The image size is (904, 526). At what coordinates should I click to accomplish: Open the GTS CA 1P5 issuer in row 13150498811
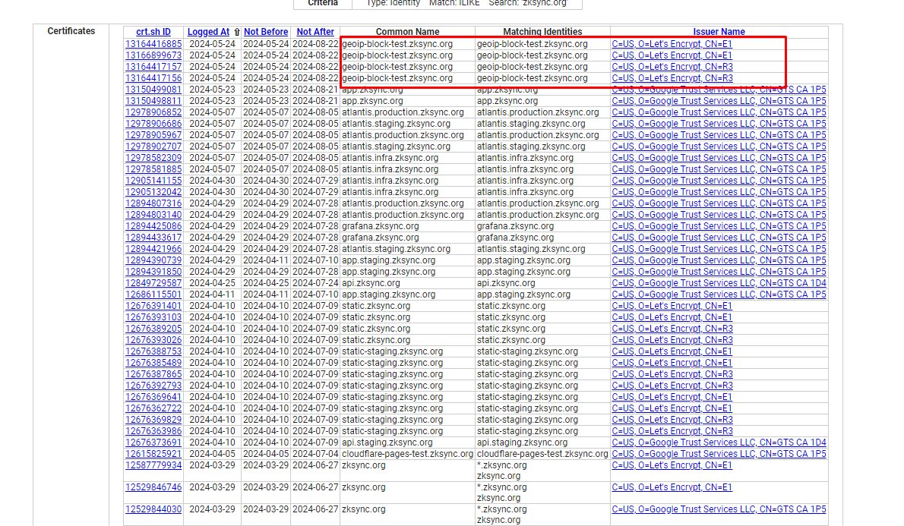(719, 101)
